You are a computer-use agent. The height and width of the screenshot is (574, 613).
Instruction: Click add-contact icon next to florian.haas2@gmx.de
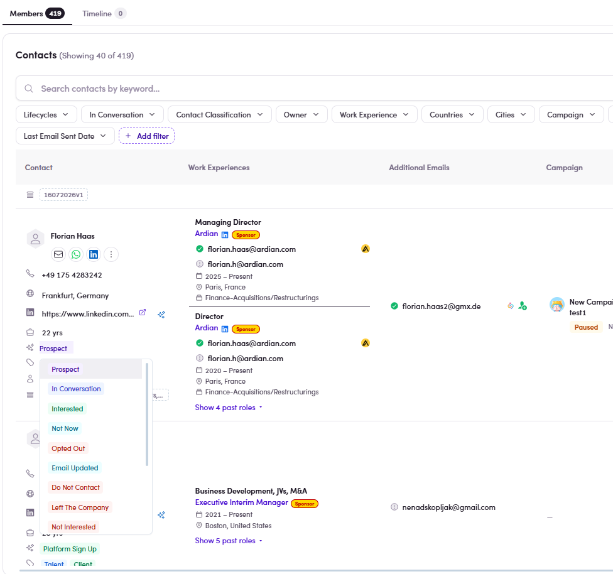(x=523, y=306)
